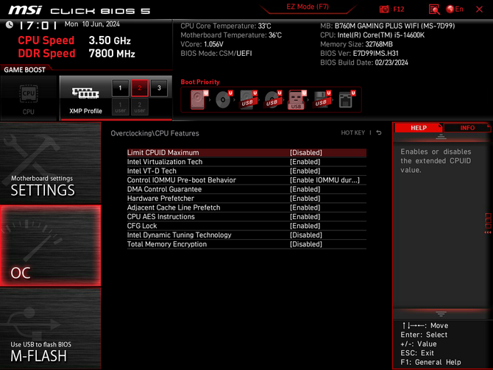The width and height of the screenshot is (493, 370).
Task: Open Intel Virtualization Tech [Enabled] value
Action: tap(305, 162)
